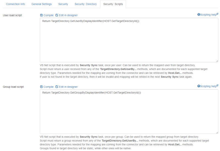Image resolution: width=220 pixels, height=151 pixels.
Task: Edit Group load script in designer
Action: tap(67, 87)
